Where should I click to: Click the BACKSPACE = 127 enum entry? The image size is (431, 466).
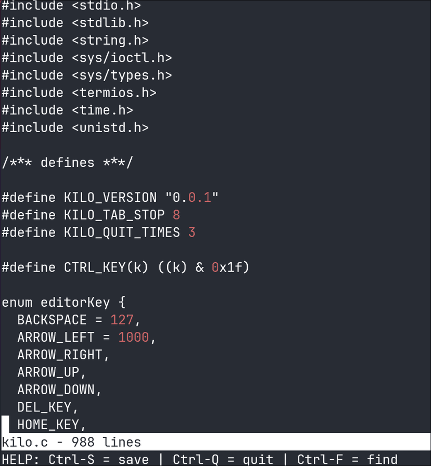coord(79,320)
